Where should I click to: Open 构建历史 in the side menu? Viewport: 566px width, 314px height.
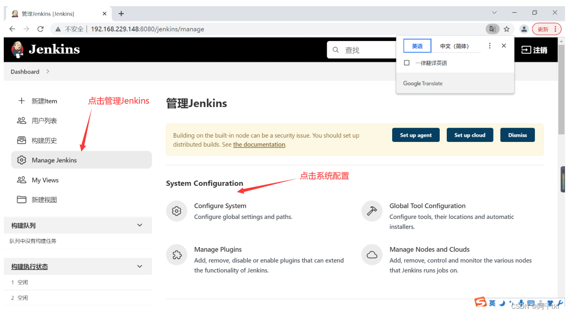(44, 140)
